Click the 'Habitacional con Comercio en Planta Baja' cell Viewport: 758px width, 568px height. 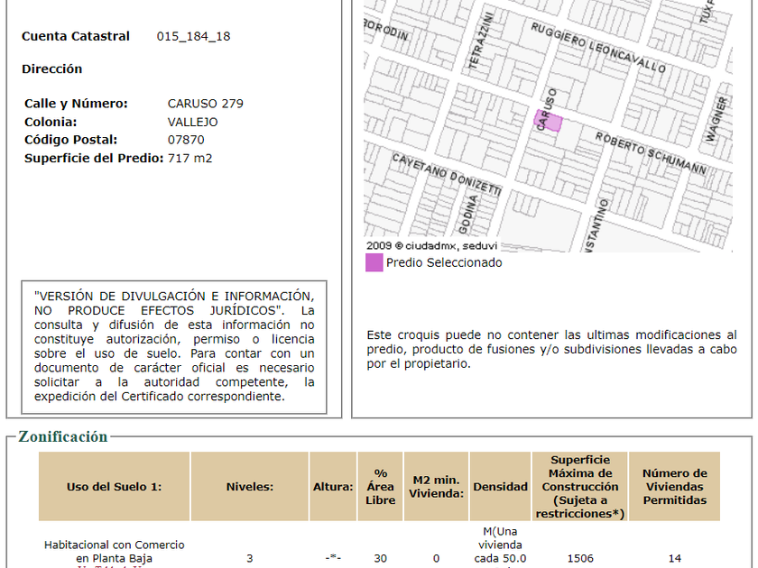click(114, 552)
